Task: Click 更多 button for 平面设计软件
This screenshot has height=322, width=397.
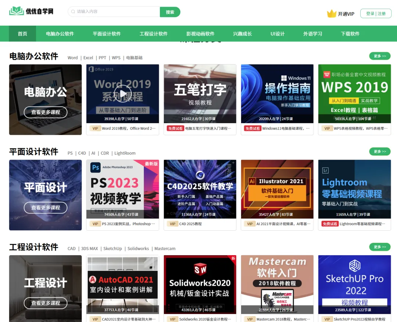Action: coord(380,151)
